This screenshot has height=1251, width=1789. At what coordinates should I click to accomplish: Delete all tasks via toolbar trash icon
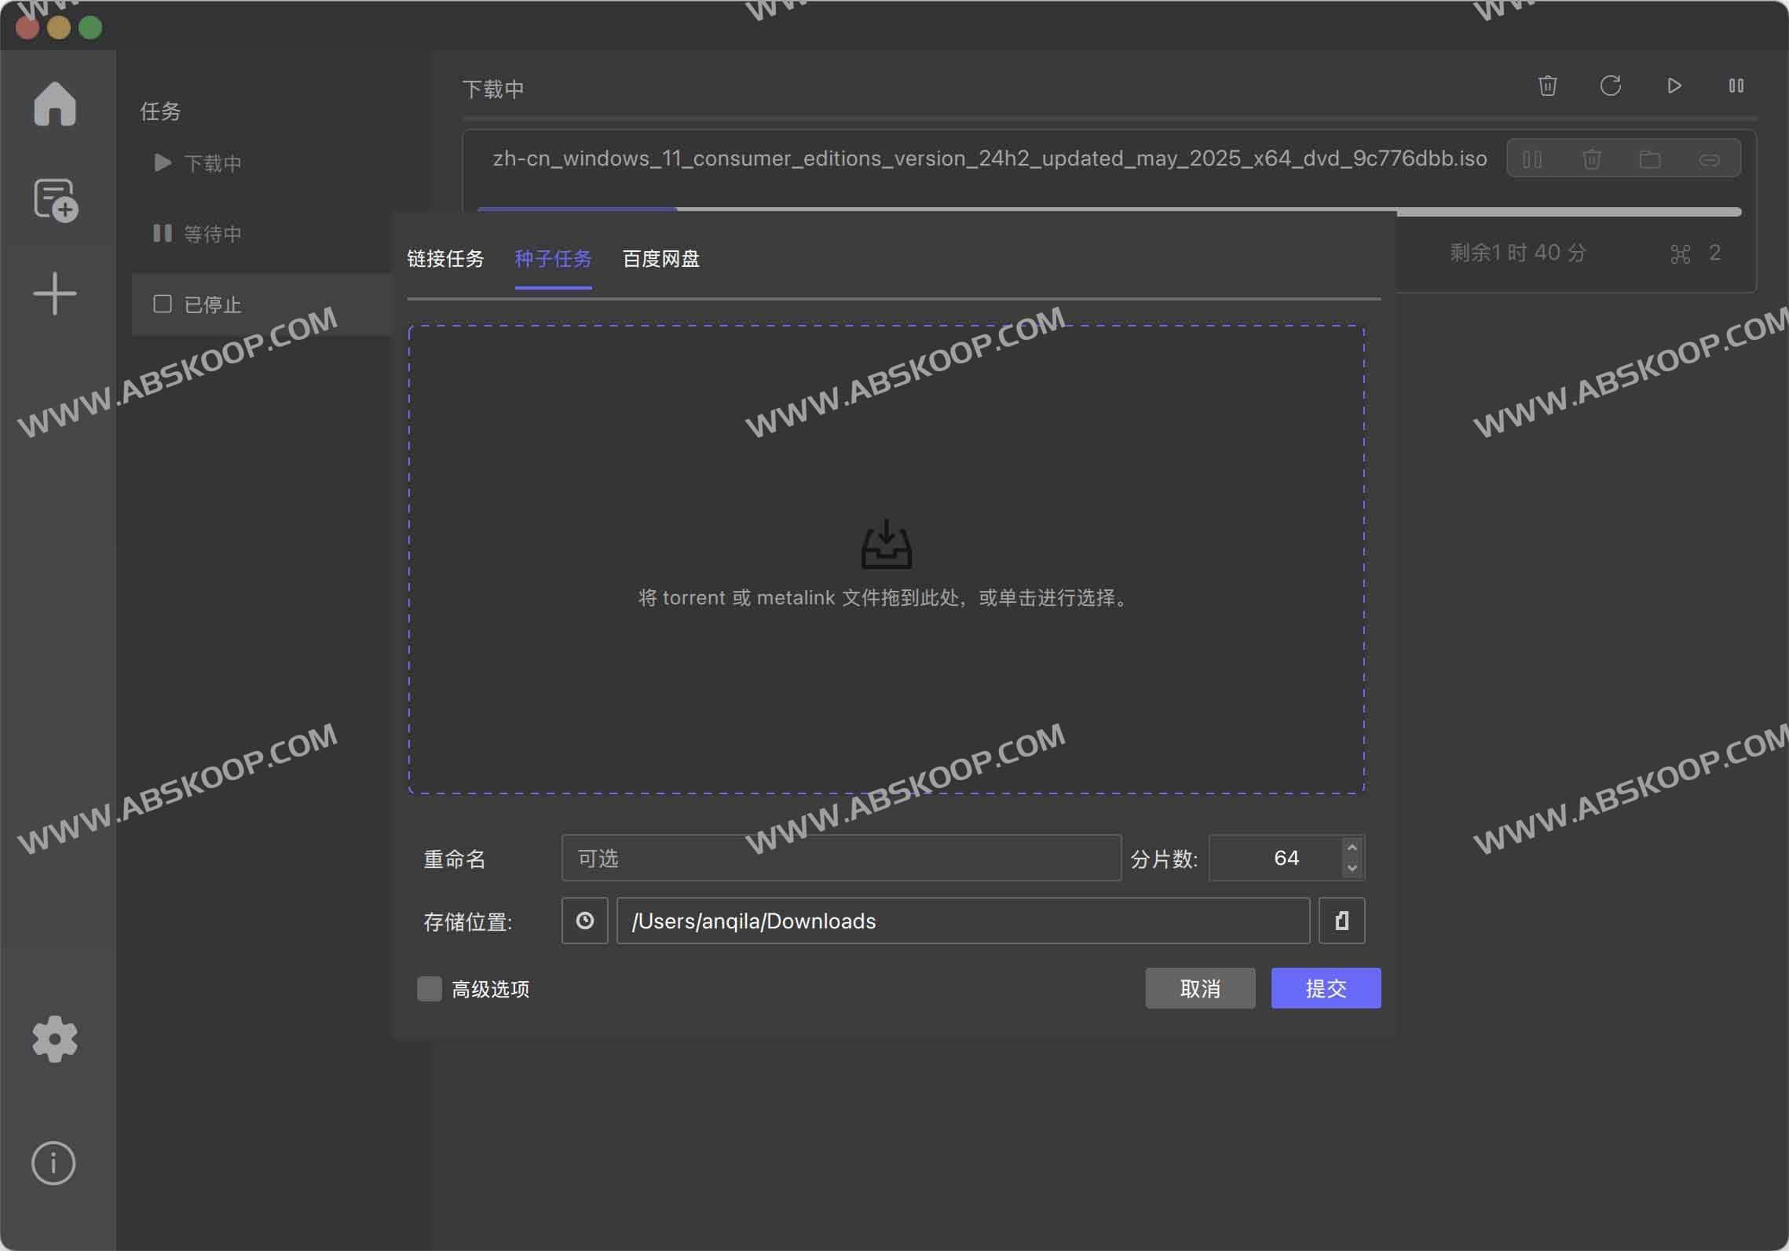[x=1546, y=86]
